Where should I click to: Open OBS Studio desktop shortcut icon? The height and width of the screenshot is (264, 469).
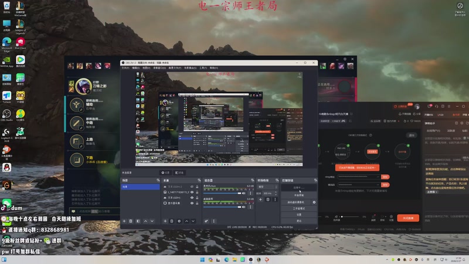[6, 113]
